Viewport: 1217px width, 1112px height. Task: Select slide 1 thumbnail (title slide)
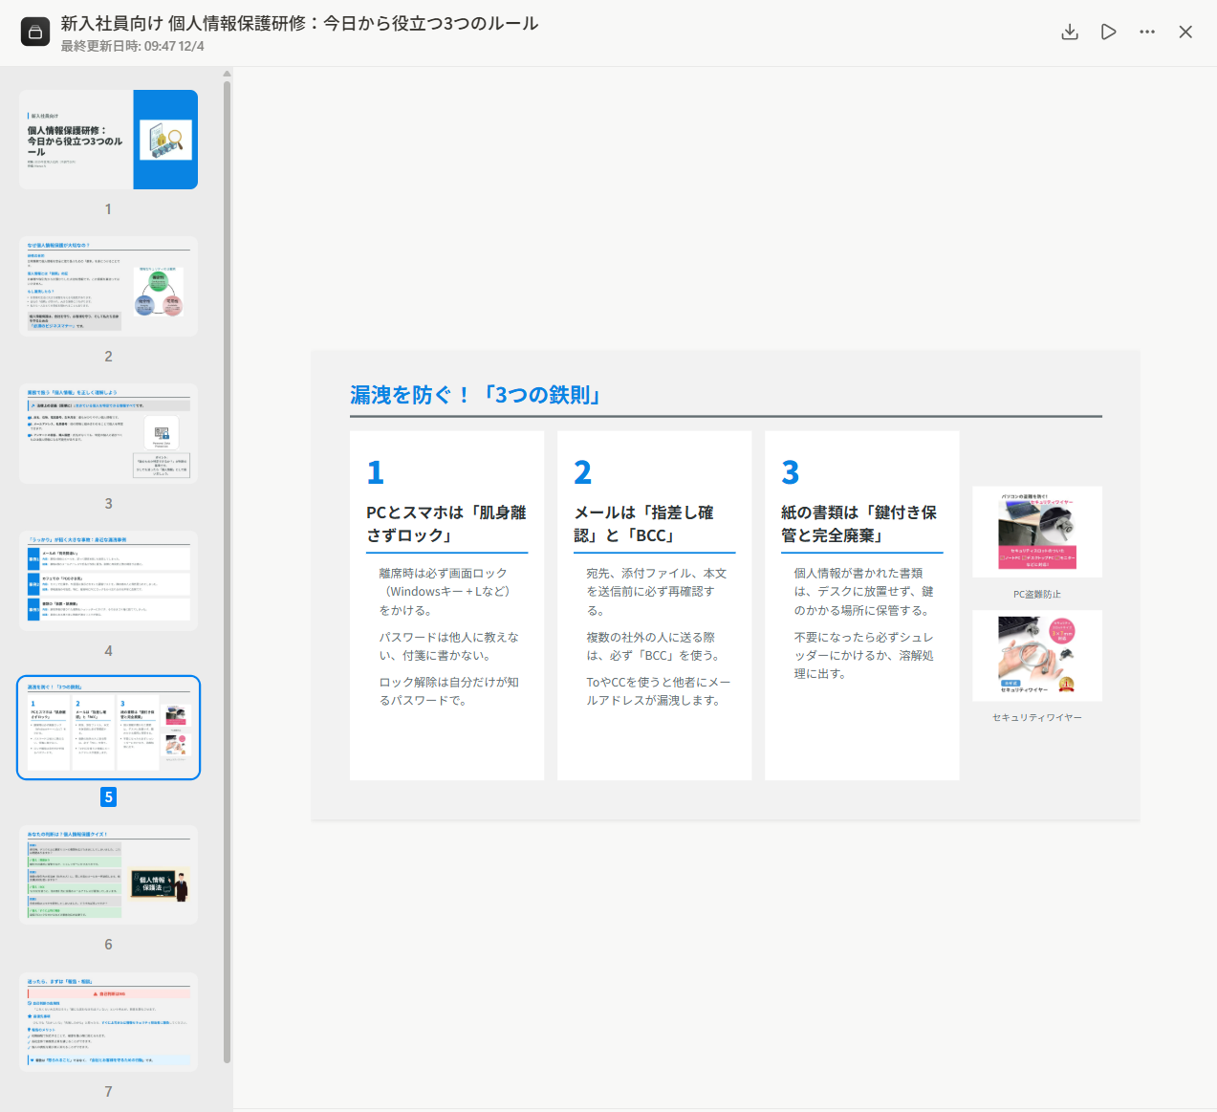108,140
